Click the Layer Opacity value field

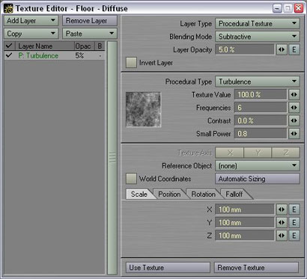pos(244,49)
